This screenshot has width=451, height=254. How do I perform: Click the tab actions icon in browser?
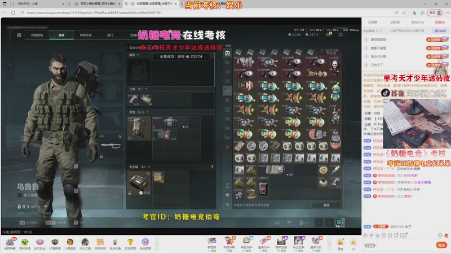pyautogui.click(x=5, y=4)
